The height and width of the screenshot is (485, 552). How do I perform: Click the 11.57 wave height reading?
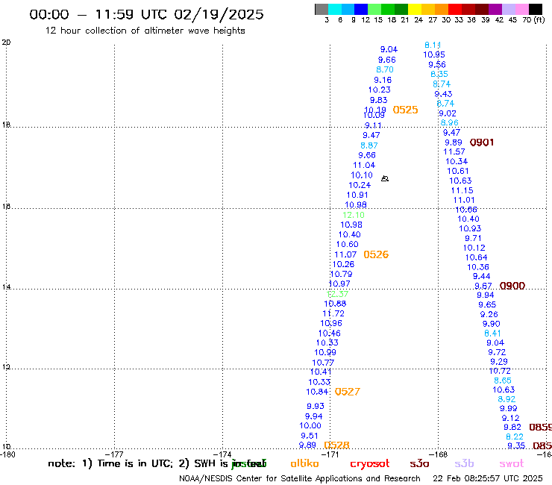(454, 151)
